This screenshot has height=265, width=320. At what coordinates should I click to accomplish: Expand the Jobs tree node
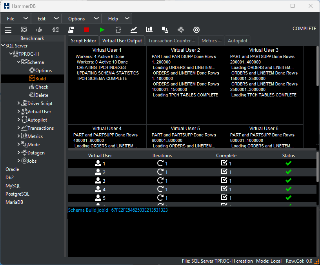click(18, 161)
